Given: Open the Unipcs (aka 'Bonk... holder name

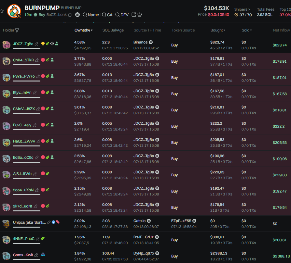Looking at the screenshot, I should pyautogui.click(x=29, y=222).
